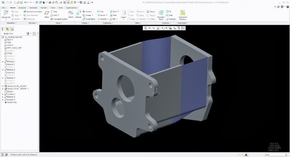
Task: Select Merge 1 in the model tree
Action: click(x=9, y=91)
